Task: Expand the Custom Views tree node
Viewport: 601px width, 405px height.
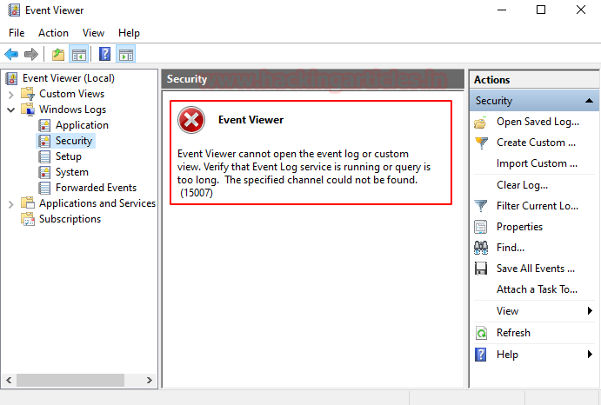Action: 11,94
